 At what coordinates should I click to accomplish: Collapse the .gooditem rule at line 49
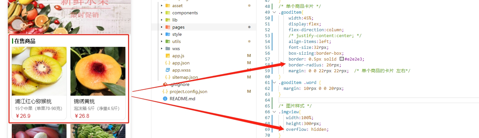(x=274, y=12)
